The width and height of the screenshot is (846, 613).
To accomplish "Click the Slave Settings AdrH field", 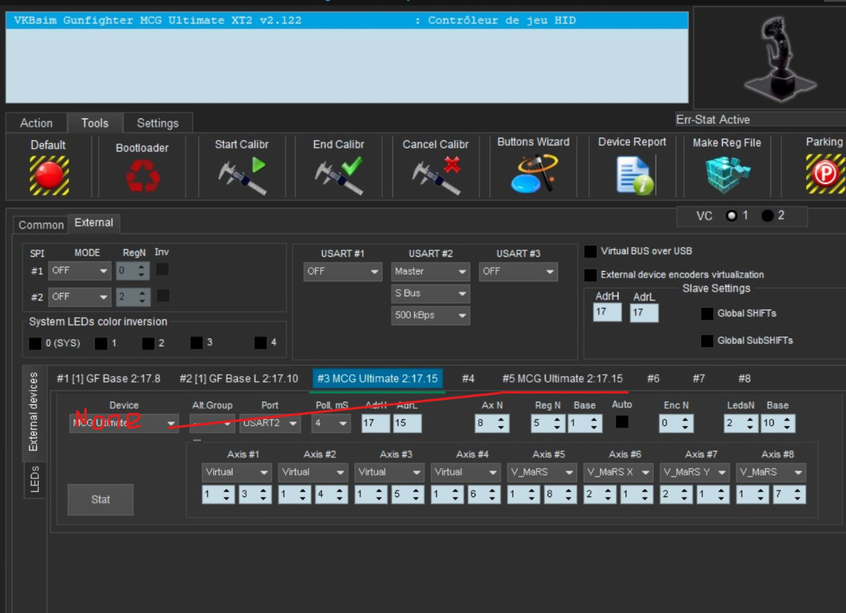I will click(x=607, y=313).
